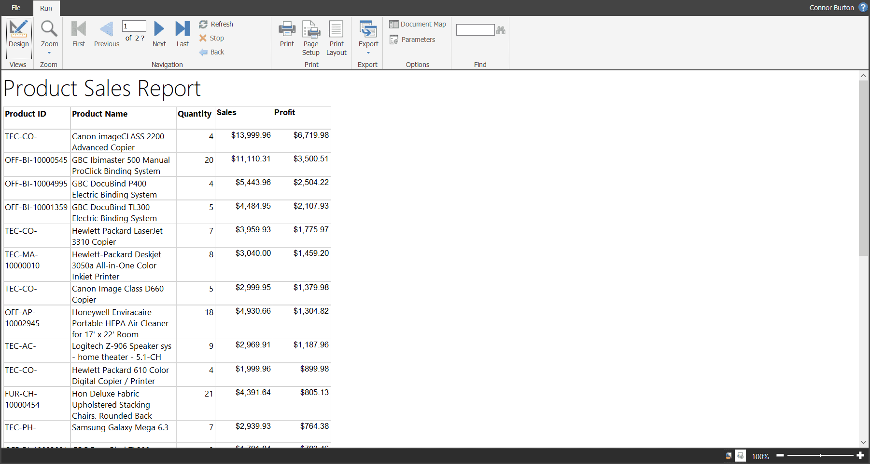Viewport: 870px width, 464px height.
Task: Open the Help question mark
Action: pos(863,8)
